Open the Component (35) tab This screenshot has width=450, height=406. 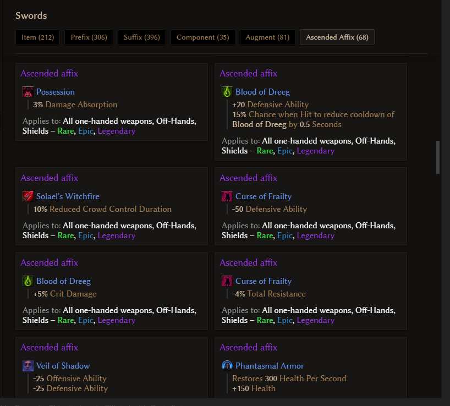[x=203, y=37]
